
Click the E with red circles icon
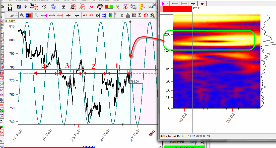pyautogui.click(x=73, y=7)
